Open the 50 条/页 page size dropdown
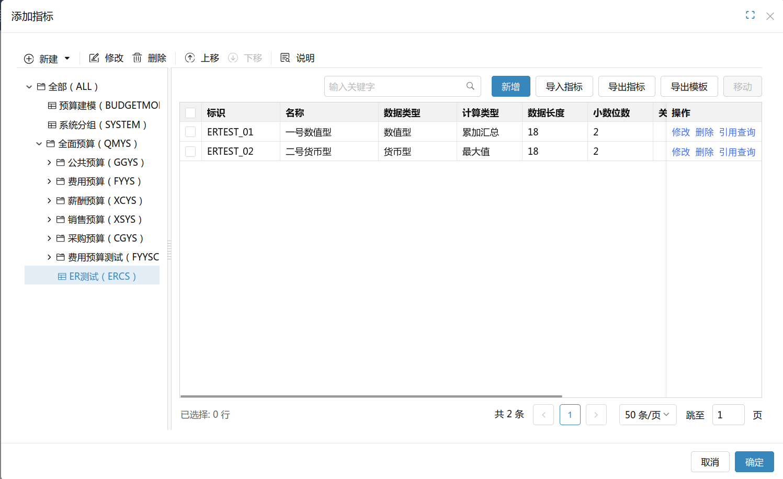The width and height of the screenshot is (783, 479). click(648, 415)
